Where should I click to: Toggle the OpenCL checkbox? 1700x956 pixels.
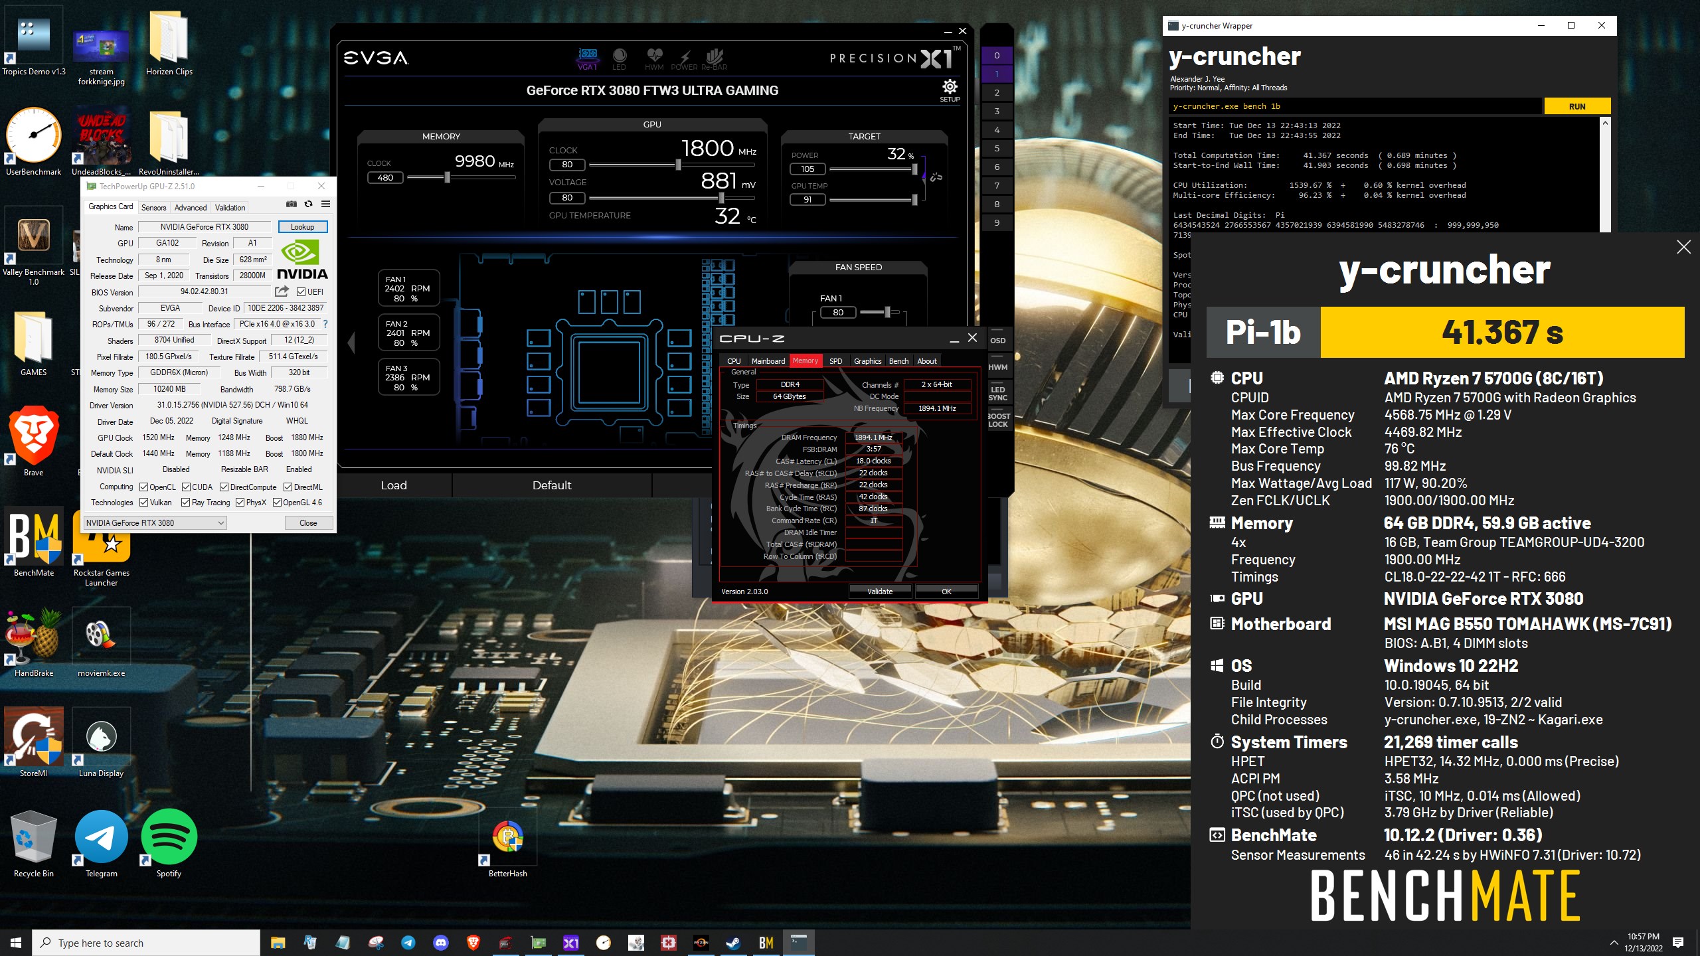point(143,487)
